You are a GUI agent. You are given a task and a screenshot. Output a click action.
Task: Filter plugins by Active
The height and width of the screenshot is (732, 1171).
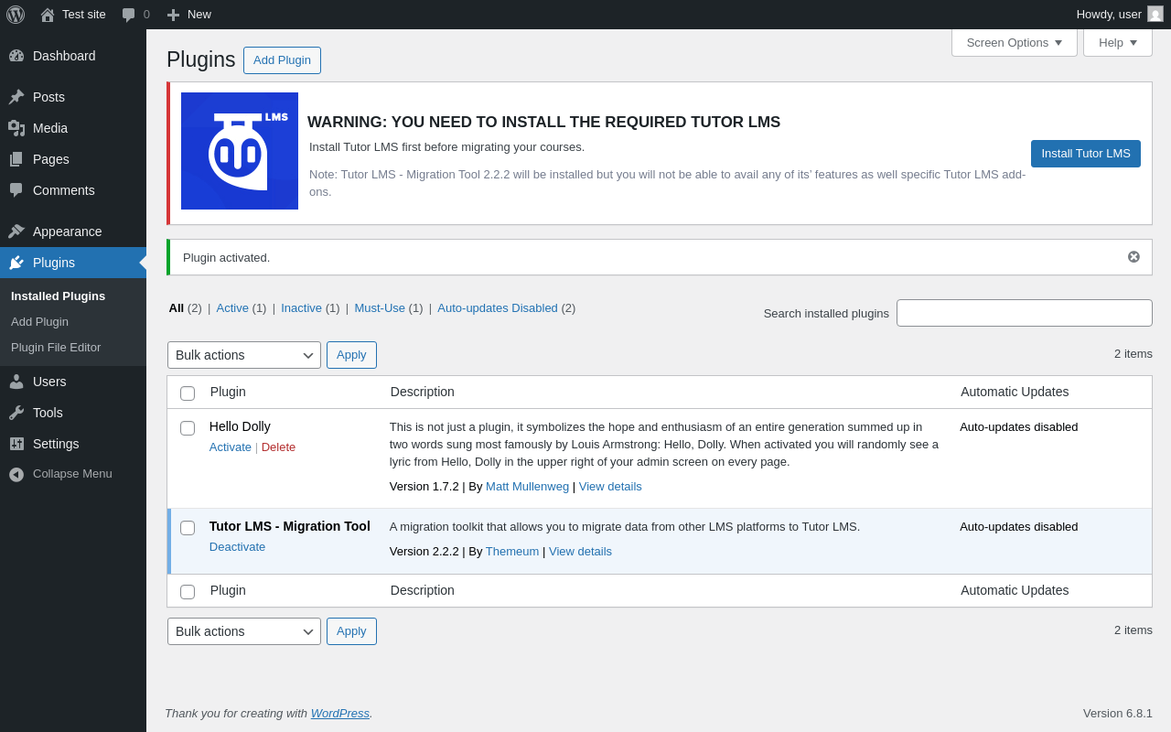(232, 307)
